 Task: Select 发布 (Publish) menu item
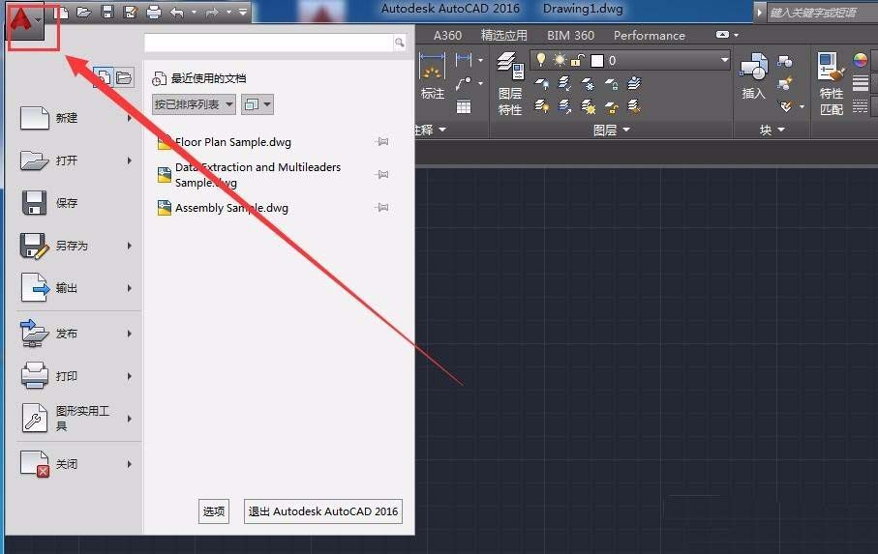click(76, 334)
